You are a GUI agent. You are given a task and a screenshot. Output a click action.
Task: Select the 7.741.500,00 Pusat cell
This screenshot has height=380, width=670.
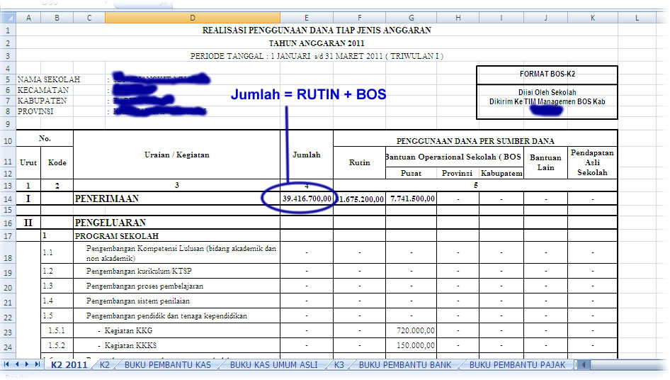[411, 199]
